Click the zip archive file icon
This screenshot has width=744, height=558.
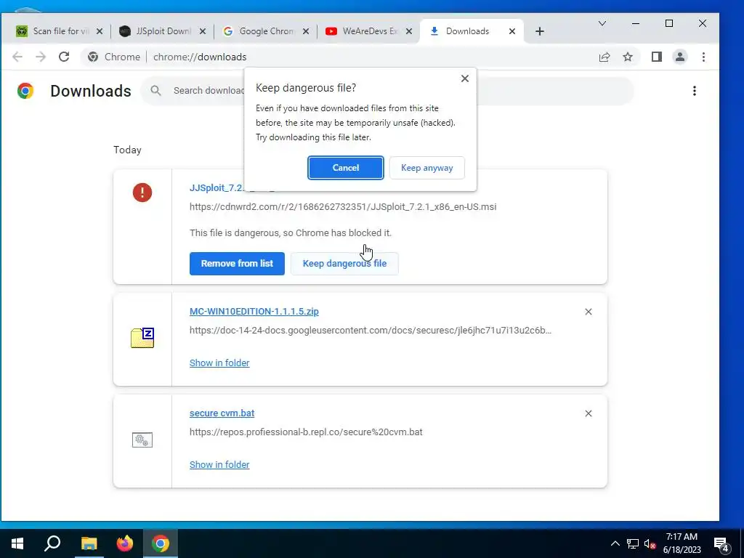pos(142,338)
